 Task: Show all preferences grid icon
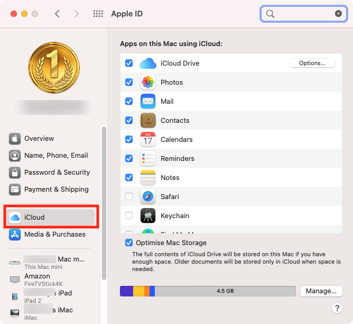pyautogui.click(x=98, y=14)
